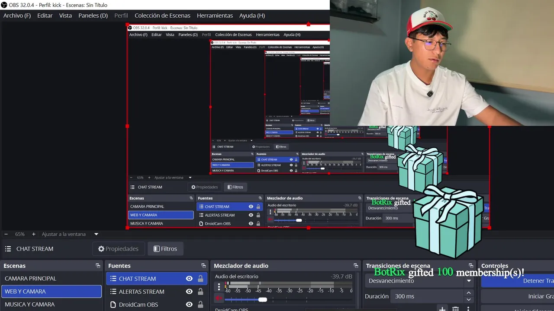Mute Audio del escritorio with the speaker icon
The image size is (554, 311).
pyautogui.click(x=219, y=298)
